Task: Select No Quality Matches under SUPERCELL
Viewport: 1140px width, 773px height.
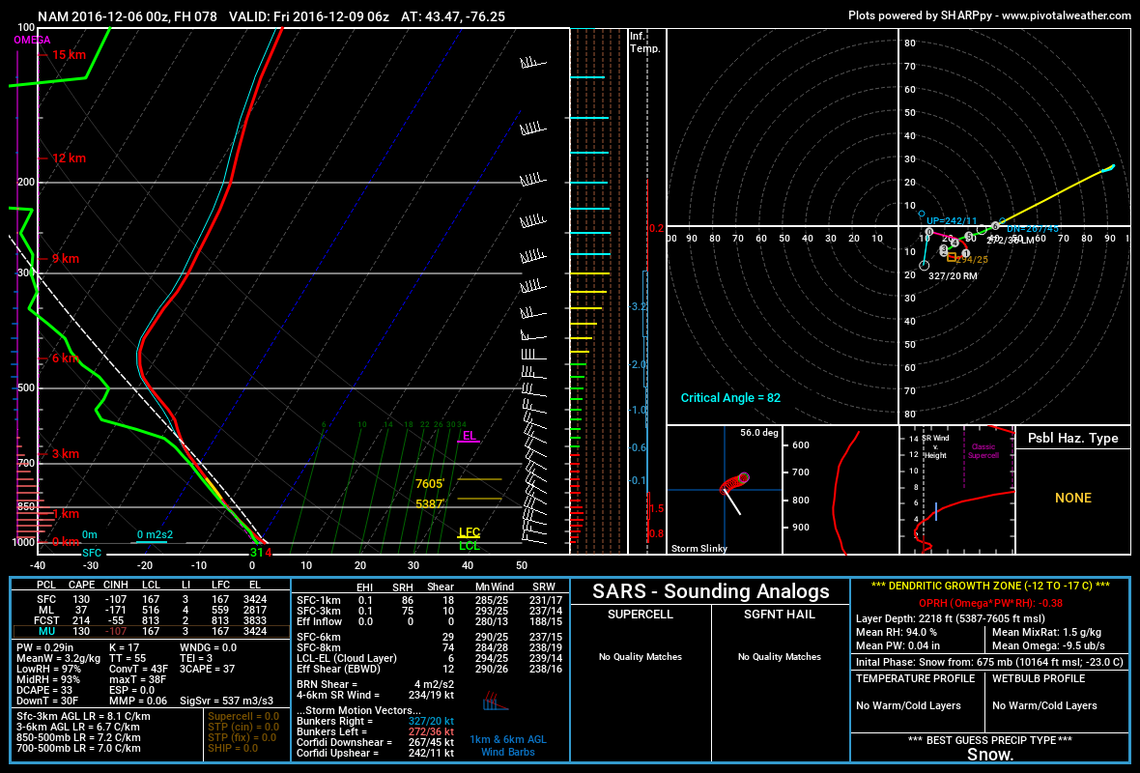Action: pyautogui.click(x=640, y=657)
